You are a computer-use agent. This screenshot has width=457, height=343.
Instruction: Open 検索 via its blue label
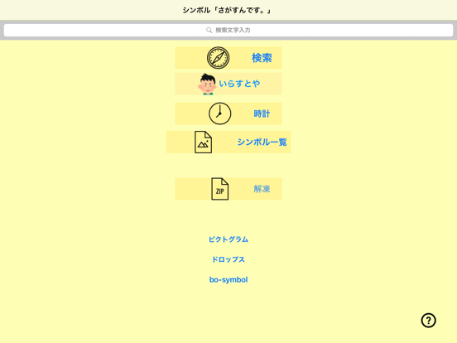pyautogui.click(x=262, y=58)
